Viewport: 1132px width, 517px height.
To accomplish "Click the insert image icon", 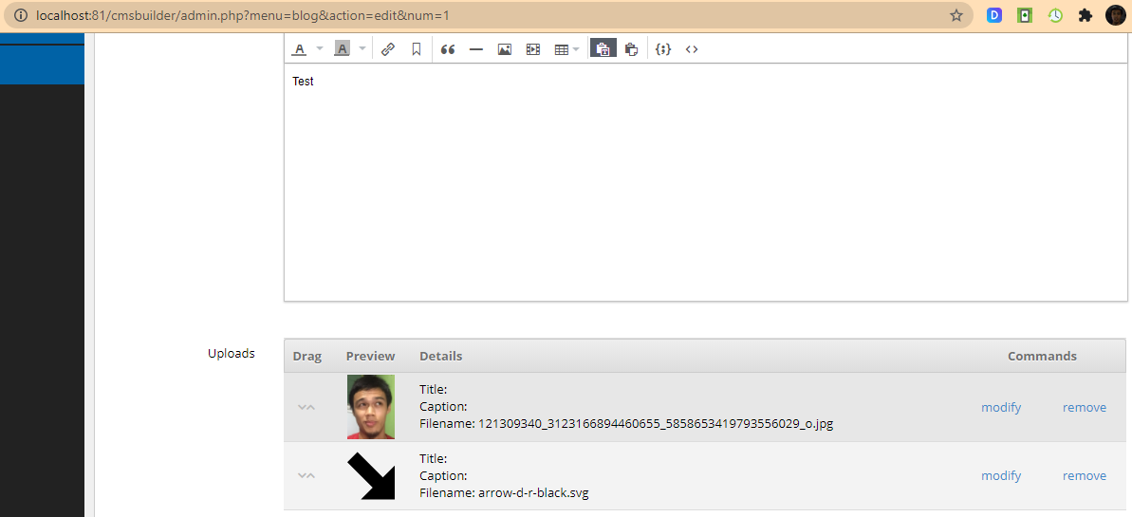I will pyautogui.click(x=505, y=49).
